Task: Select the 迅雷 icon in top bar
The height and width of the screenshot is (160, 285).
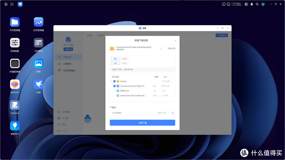Action: click(x=20, y=4)
